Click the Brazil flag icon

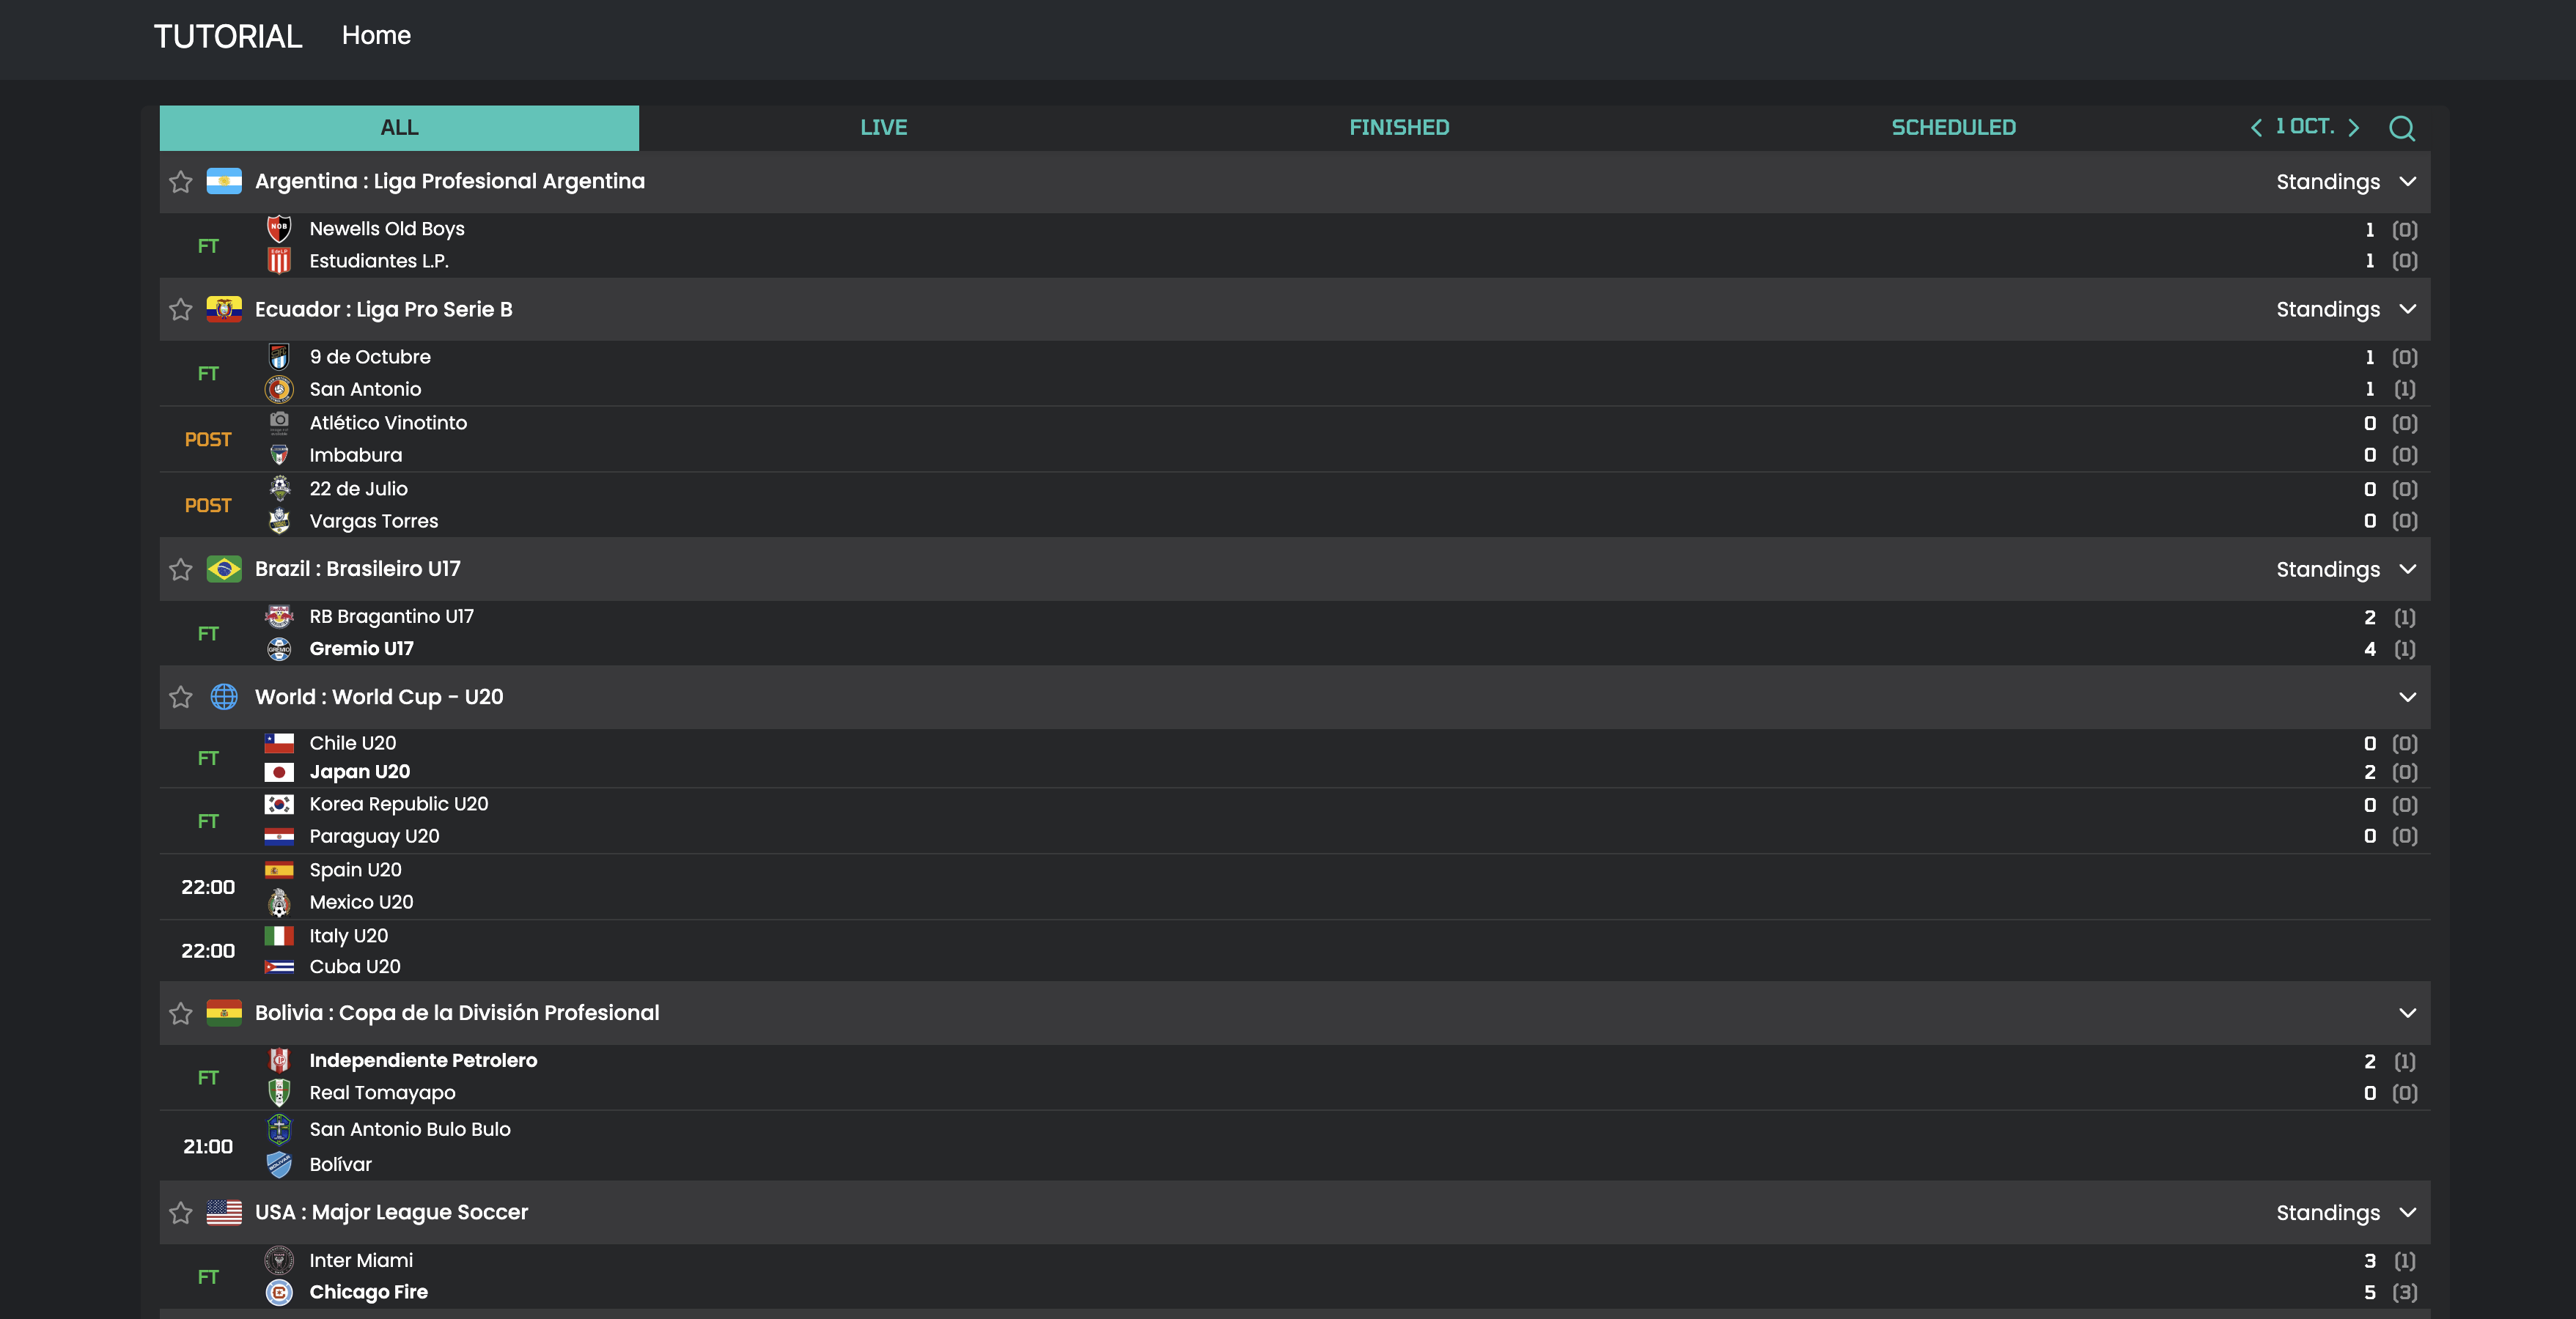point(224,569)
